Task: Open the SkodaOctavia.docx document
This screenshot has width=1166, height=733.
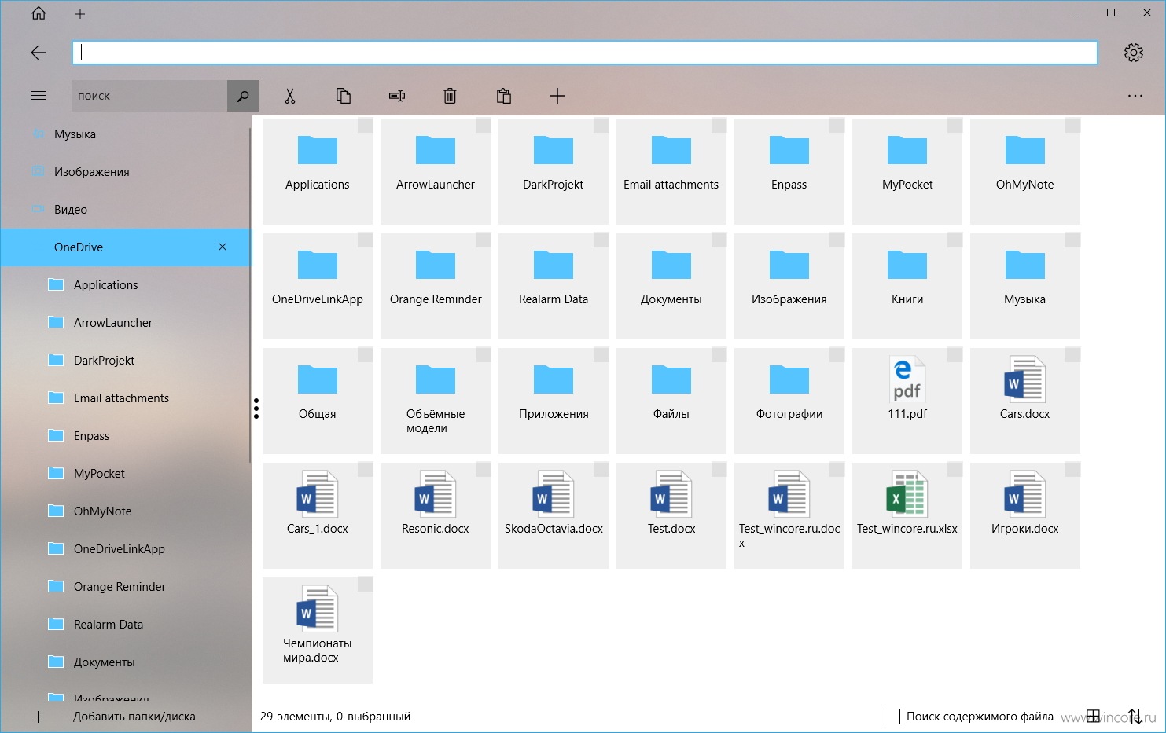Action: click(x=554, y=515)
